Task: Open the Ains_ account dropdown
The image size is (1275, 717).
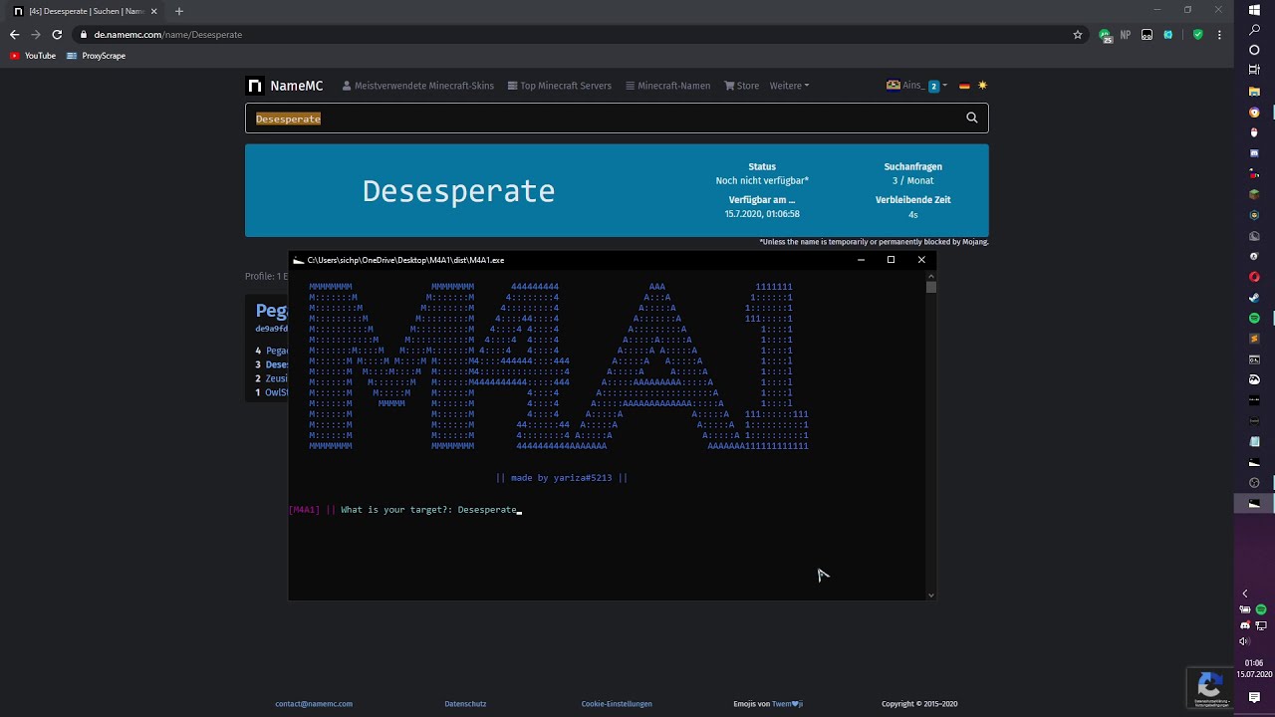Action: [x=916, y=86]
